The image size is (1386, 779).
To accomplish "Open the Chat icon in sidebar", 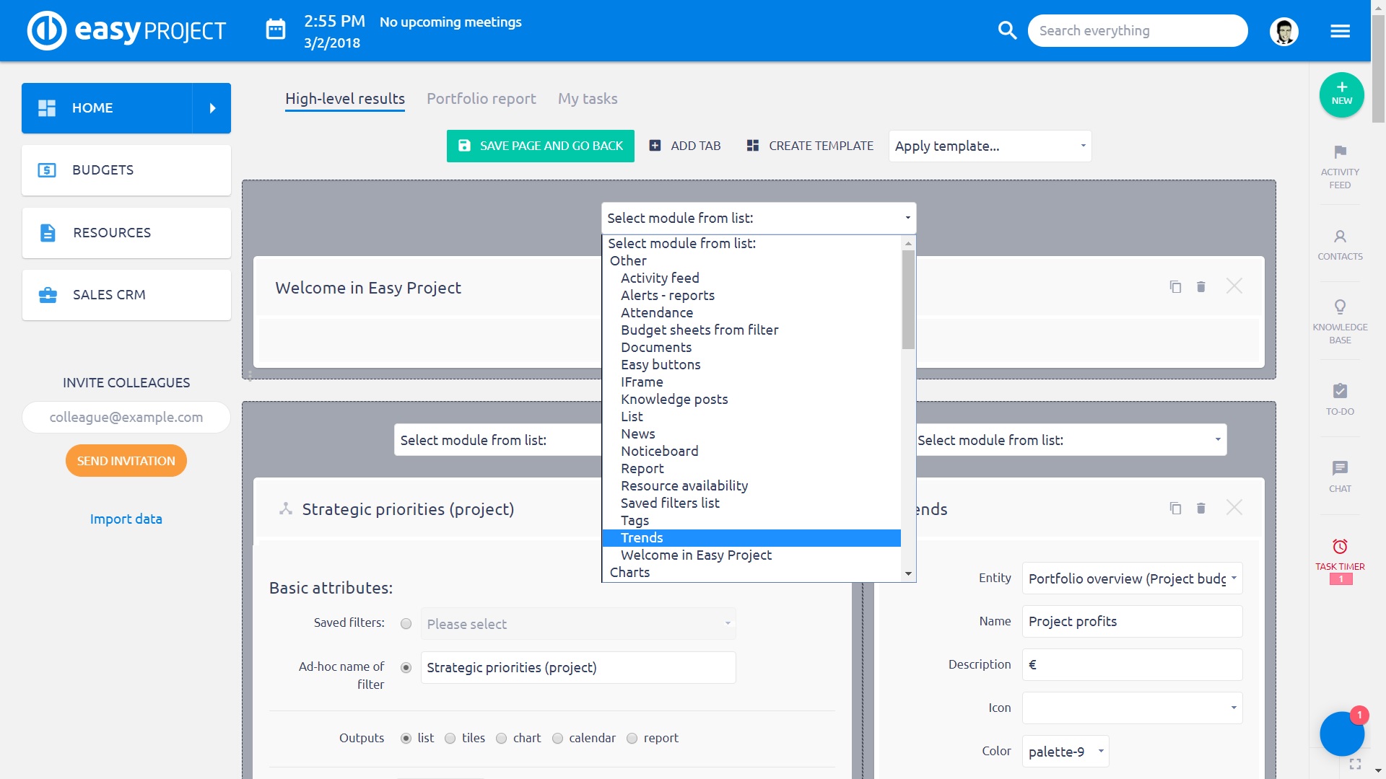I will [x=1340, y=469].
